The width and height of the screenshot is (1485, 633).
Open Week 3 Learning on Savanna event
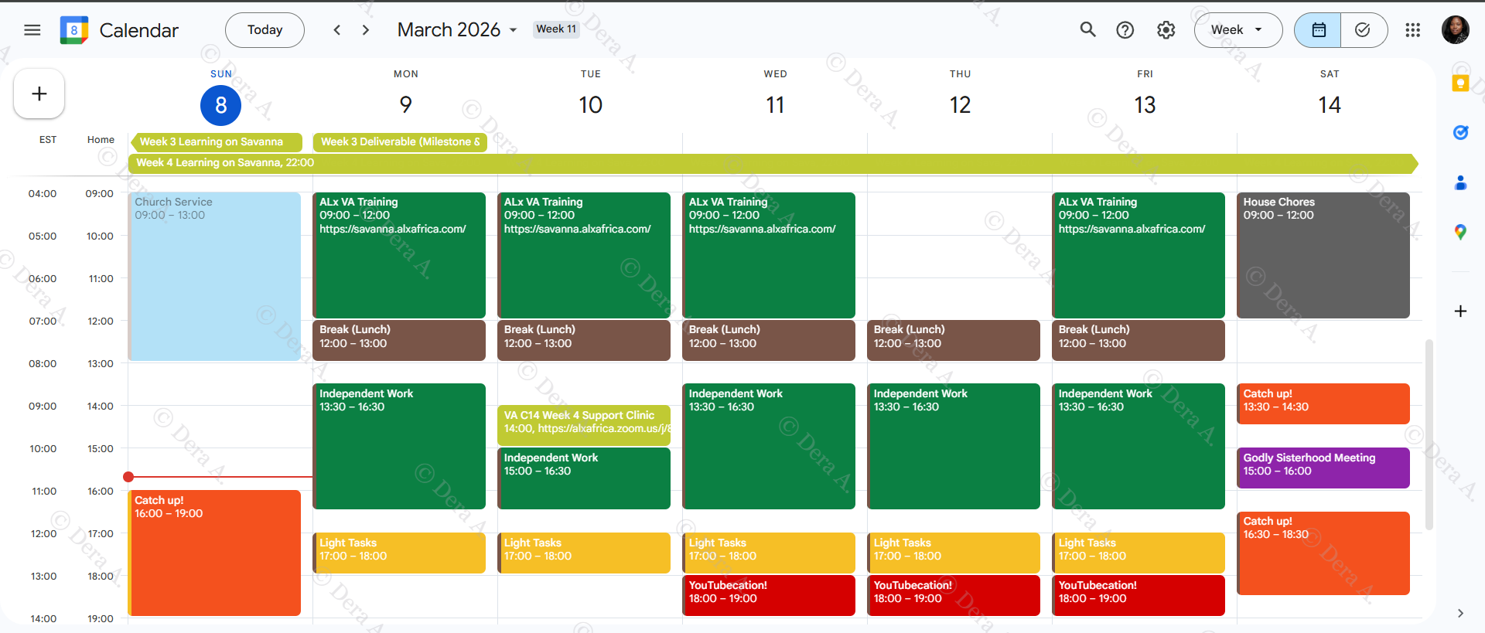pos(217,142)
